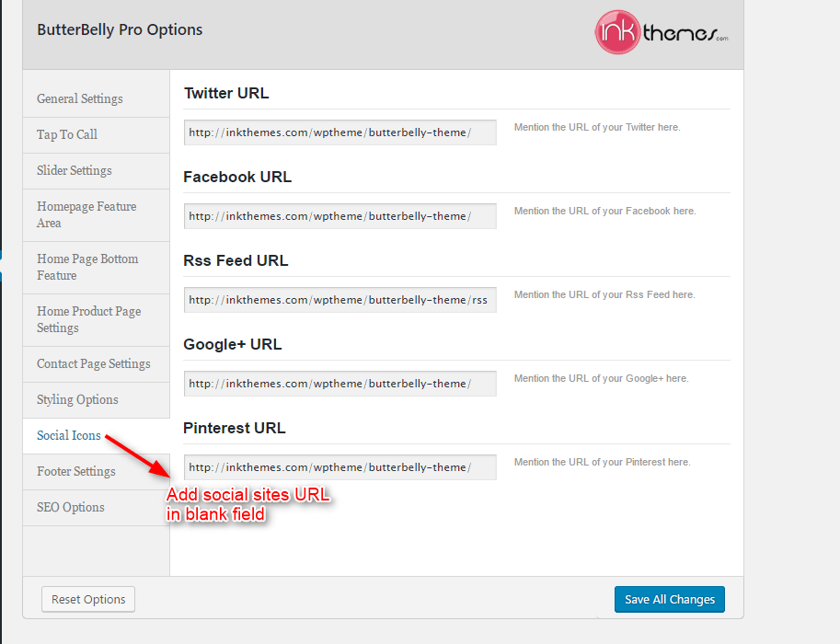Click the ButterBelly Pro Options title

tap(120, 29)
